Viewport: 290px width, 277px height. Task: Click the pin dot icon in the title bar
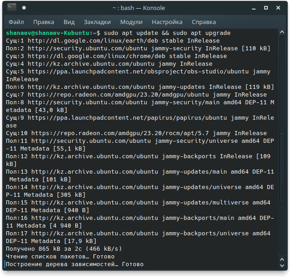coord(24,8)
